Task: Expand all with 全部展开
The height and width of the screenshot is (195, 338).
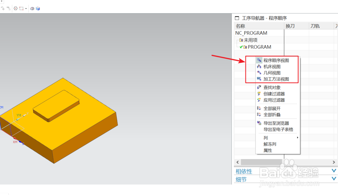Action: tap(272, 108)
